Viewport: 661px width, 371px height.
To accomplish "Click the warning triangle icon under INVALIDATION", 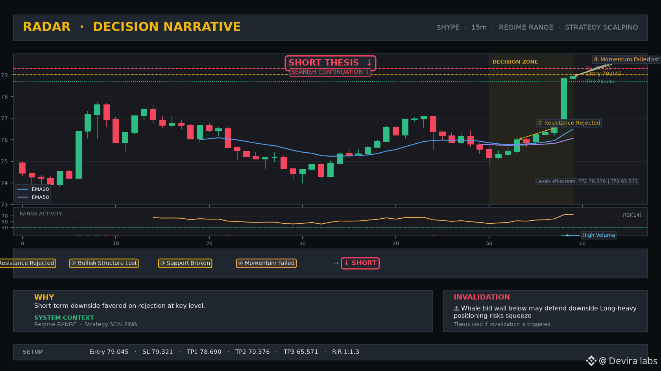I will click(x=456, y=308).
